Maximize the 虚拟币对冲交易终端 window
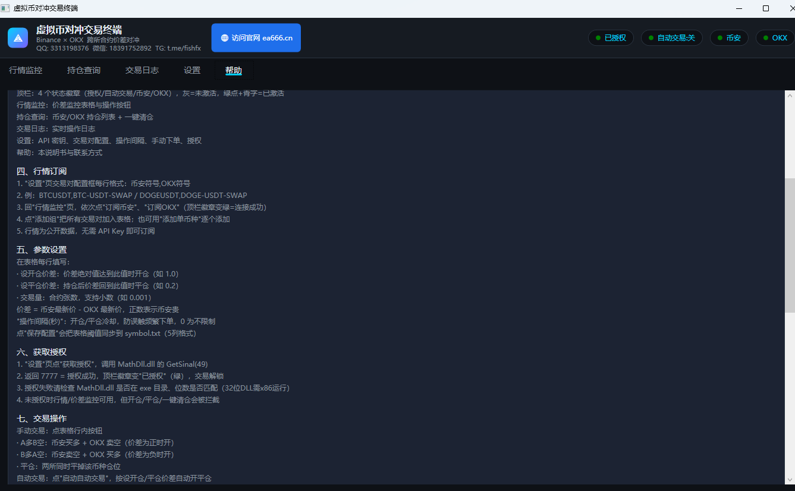795x491 pixels. pos(766,8)
